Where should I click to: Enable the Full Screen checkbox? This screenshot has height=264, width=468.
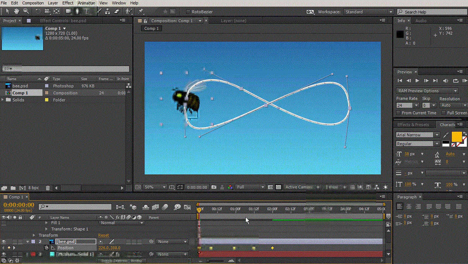tap(443, 113)
